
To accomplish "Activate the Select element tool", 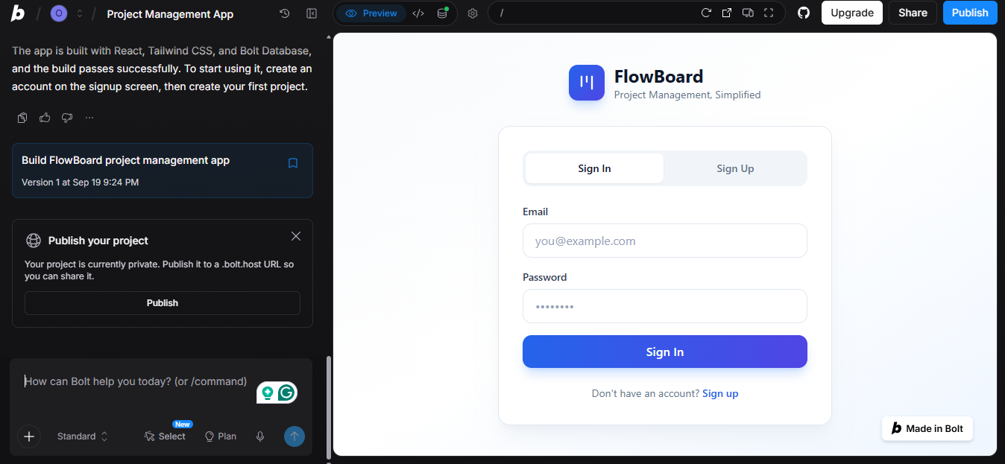I will (165, 436).
